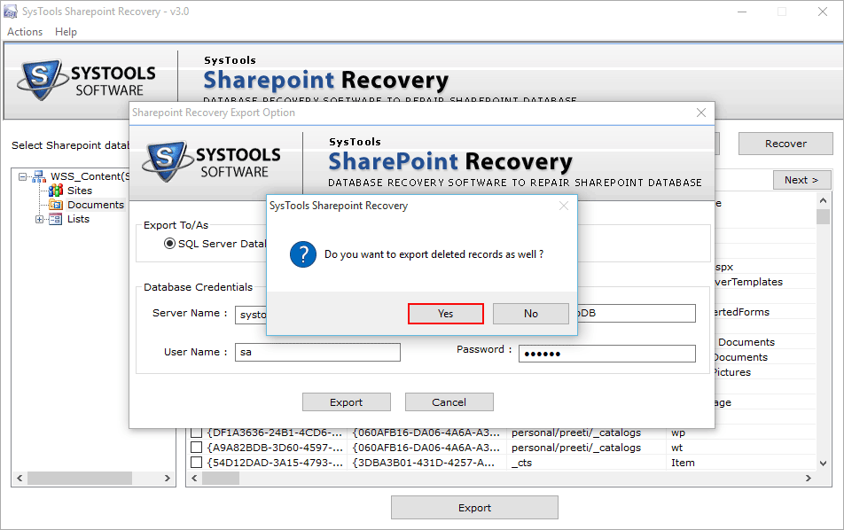This screenshot has width=844, height=530.
Task: Open the Actions menu
Action: point(25,32)
